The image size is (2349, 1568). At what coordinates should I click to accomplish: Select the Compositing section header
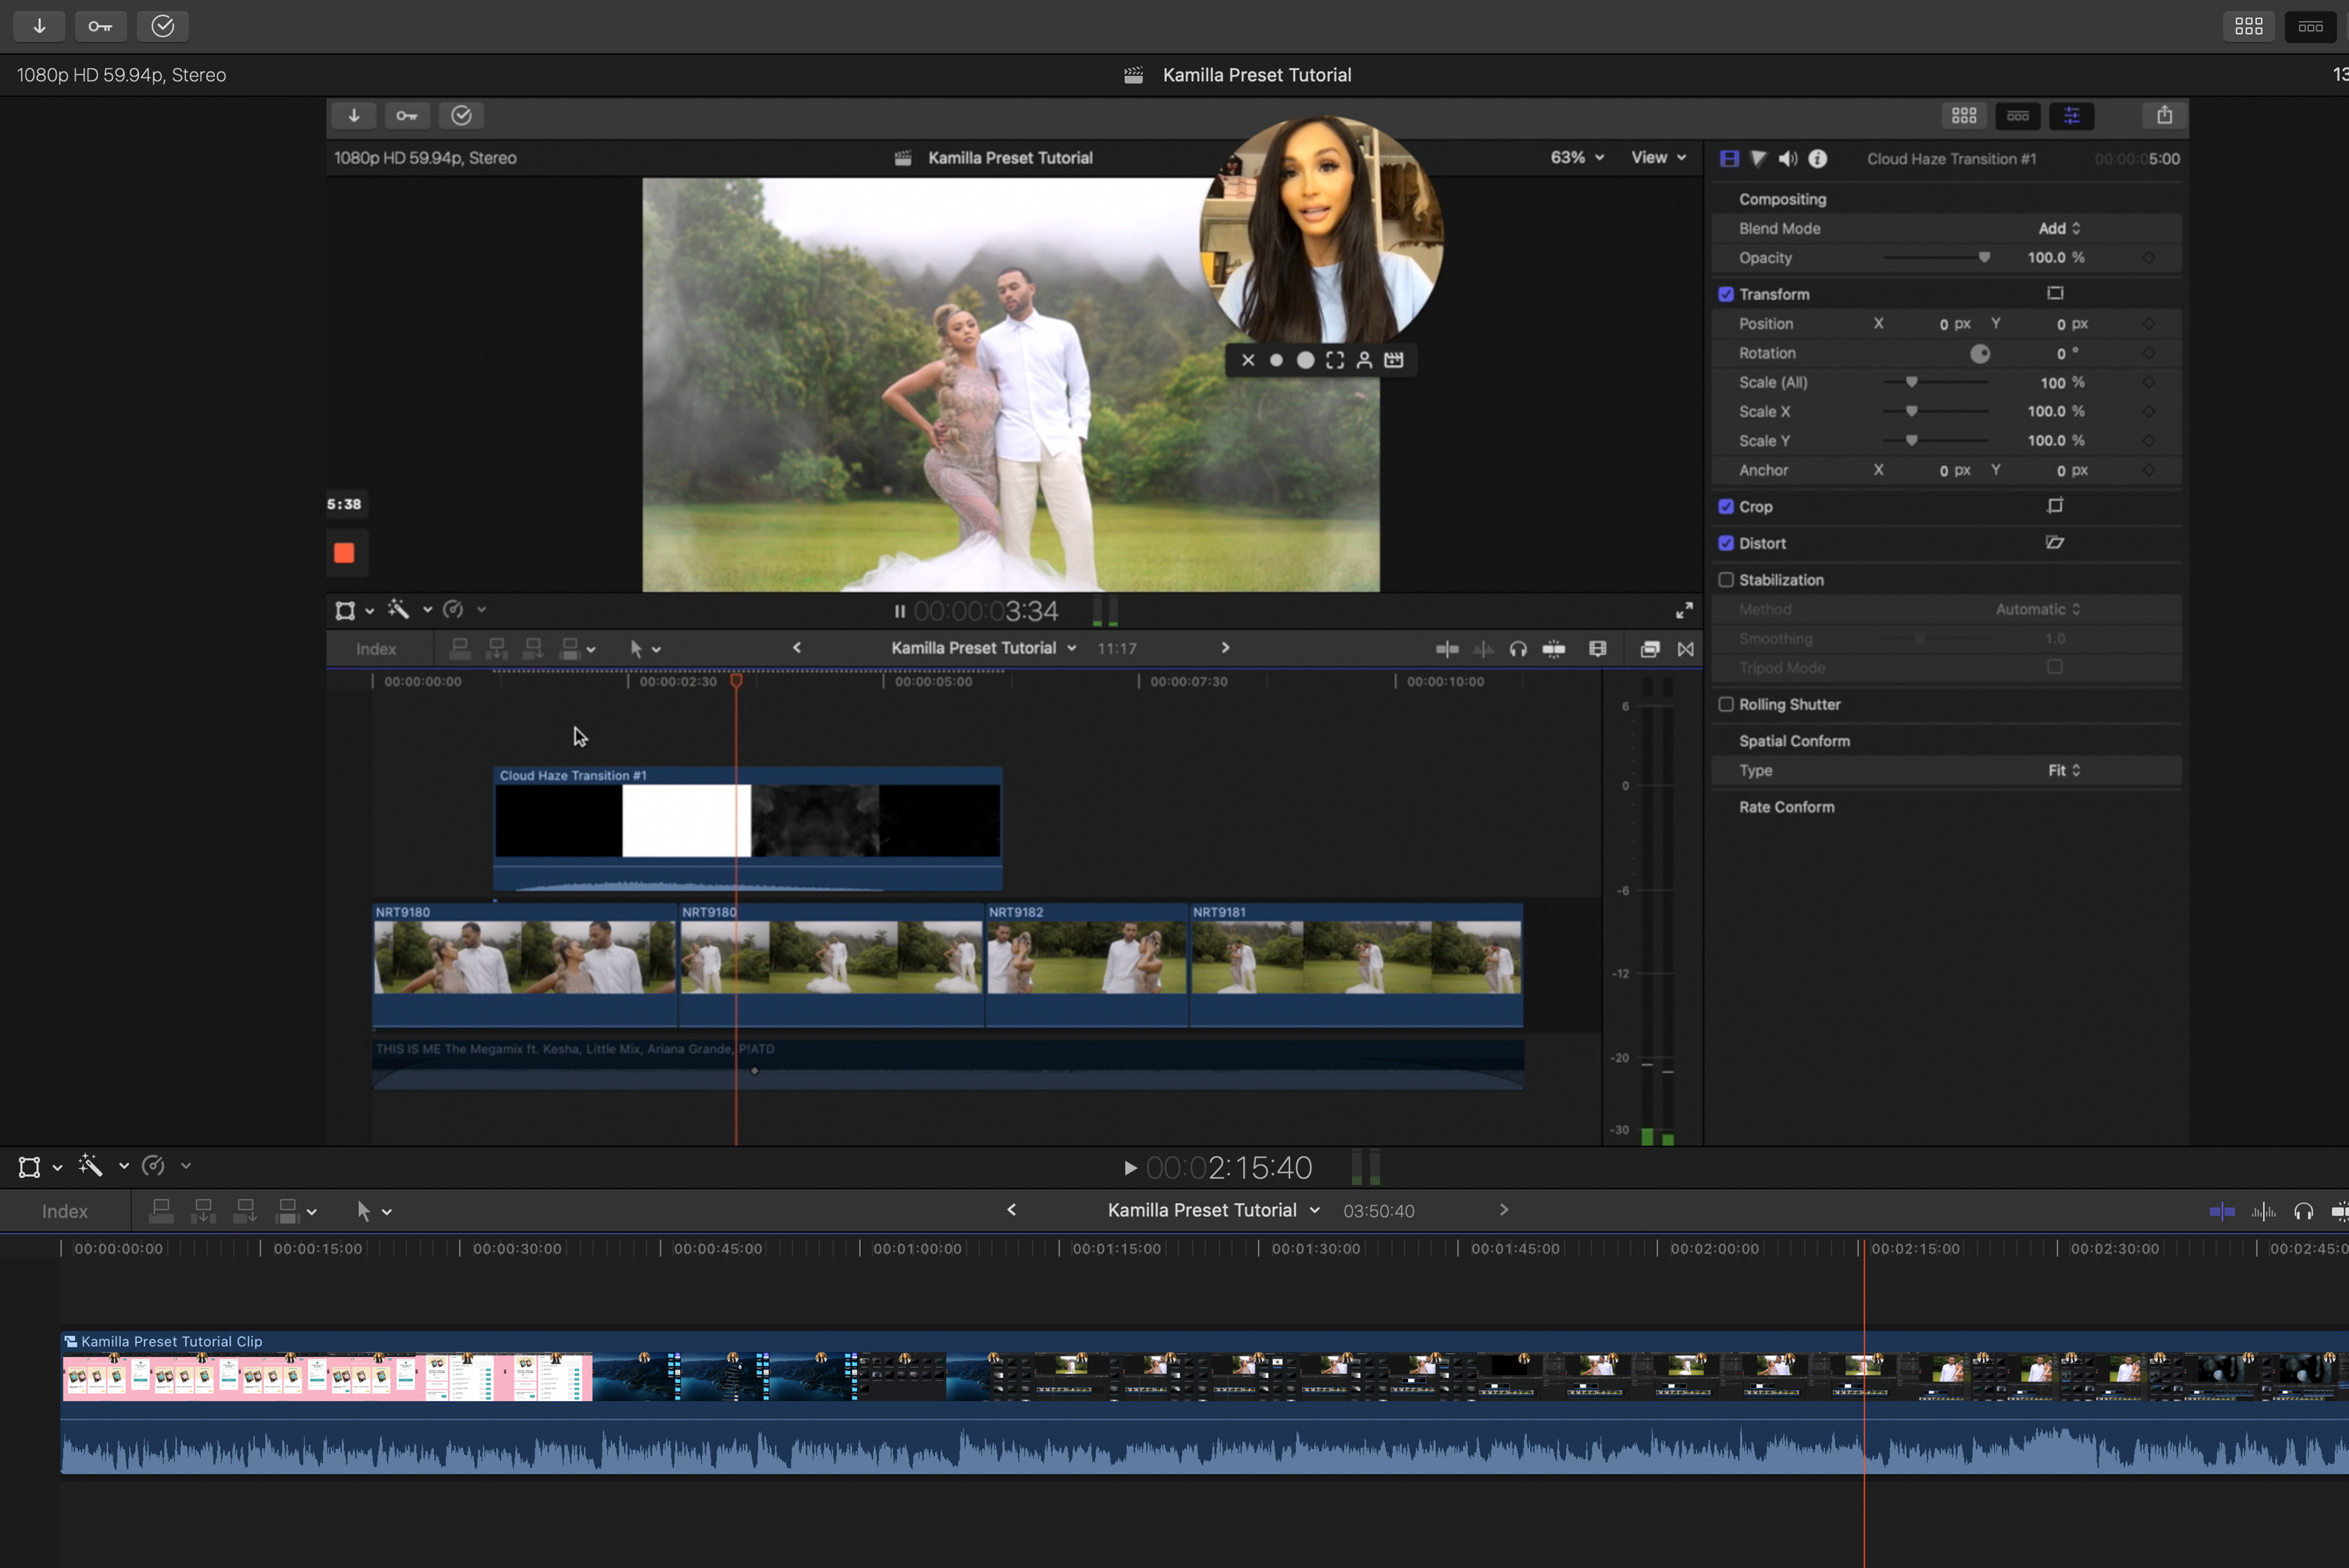[1782, 199]
